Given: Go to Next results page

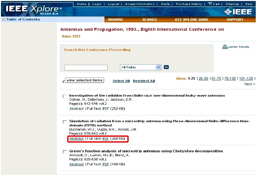Looking at the screenshot, I should (x=250, y=84).
